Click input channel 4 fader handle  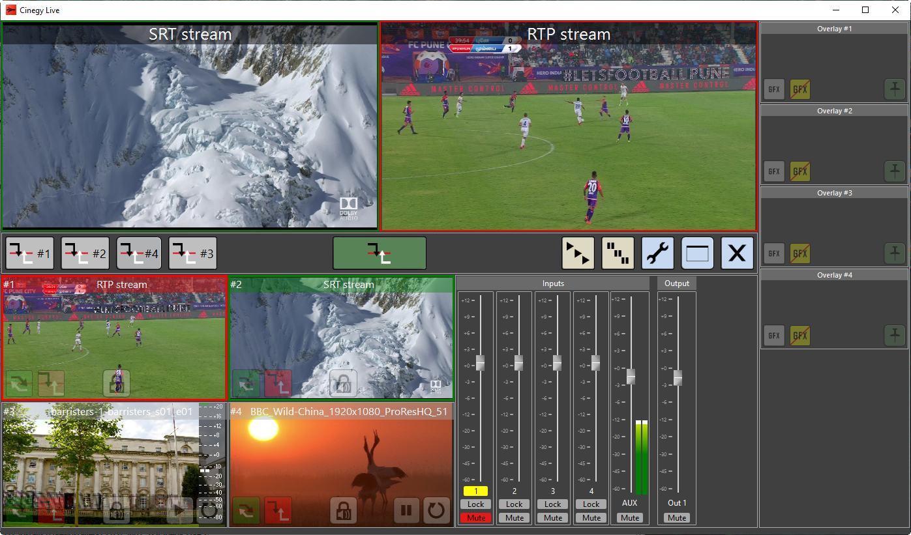pyautogui.click(x=596, y=363)
